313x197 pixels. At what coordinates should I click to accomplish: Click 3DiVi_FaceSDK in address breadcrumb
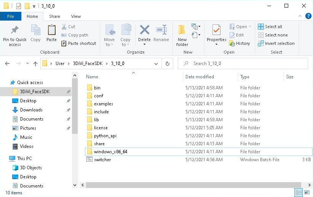tap(88, 64)
